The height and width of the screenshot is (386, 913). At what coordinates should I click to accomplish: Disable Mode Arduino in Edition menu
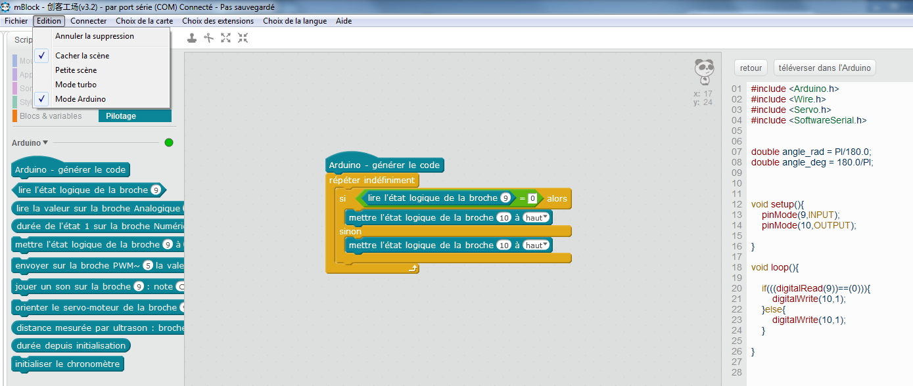click(80, 99)
